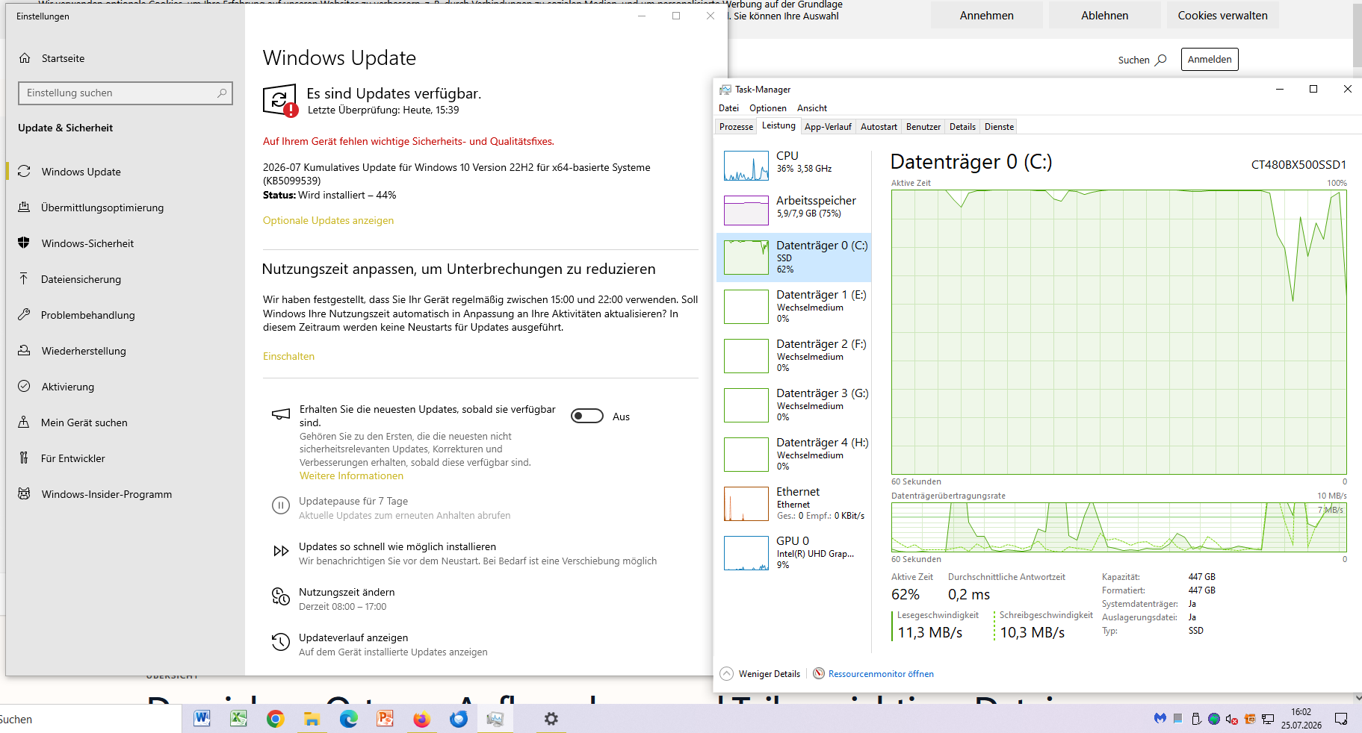1362x733 pixels.
Task: Click the Aktivierung checkmark circle icon
Action: pos(24,387)
